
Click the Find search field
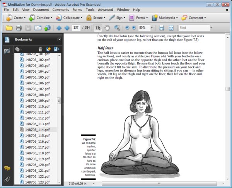(194, 28)
